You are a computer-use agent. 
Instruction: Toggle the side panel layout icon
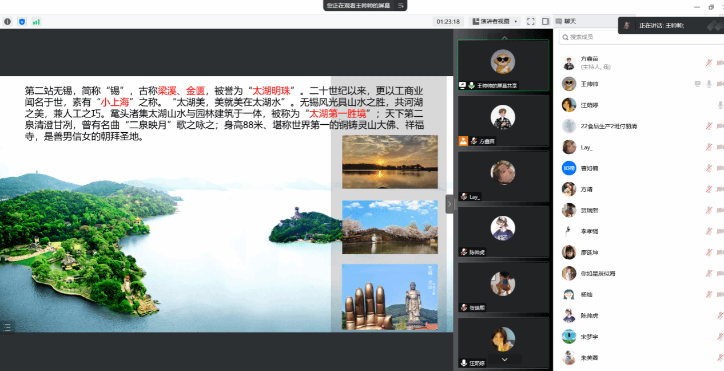point(546,21)
